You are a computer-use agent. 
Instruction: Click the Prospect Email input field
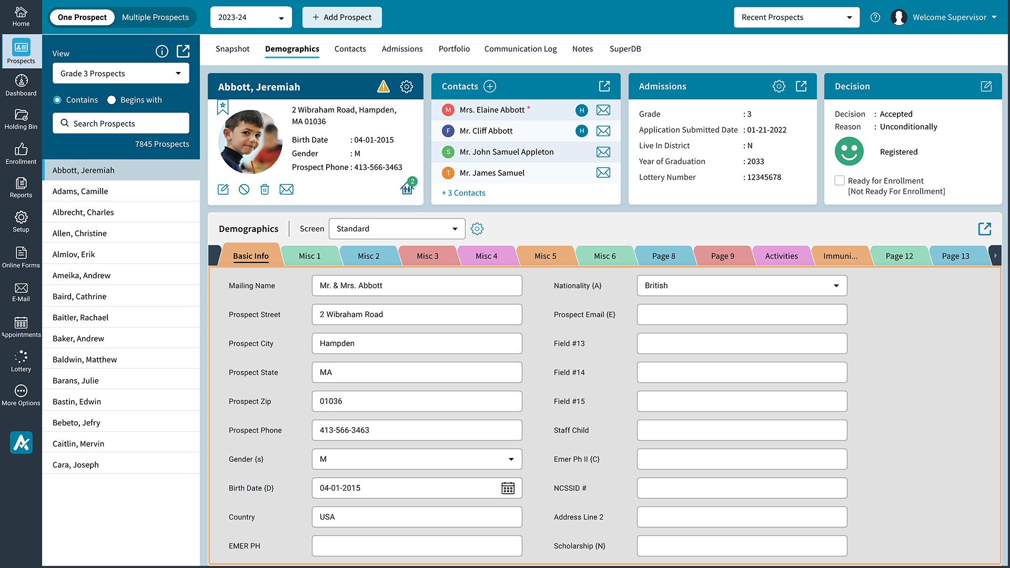pyautogui.click(x=742, y=315)
